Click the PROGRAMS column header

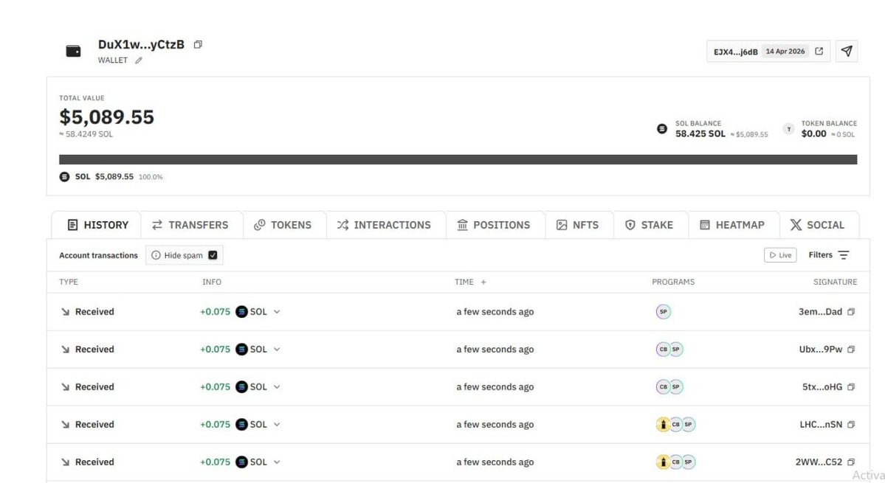pos(673,282)
